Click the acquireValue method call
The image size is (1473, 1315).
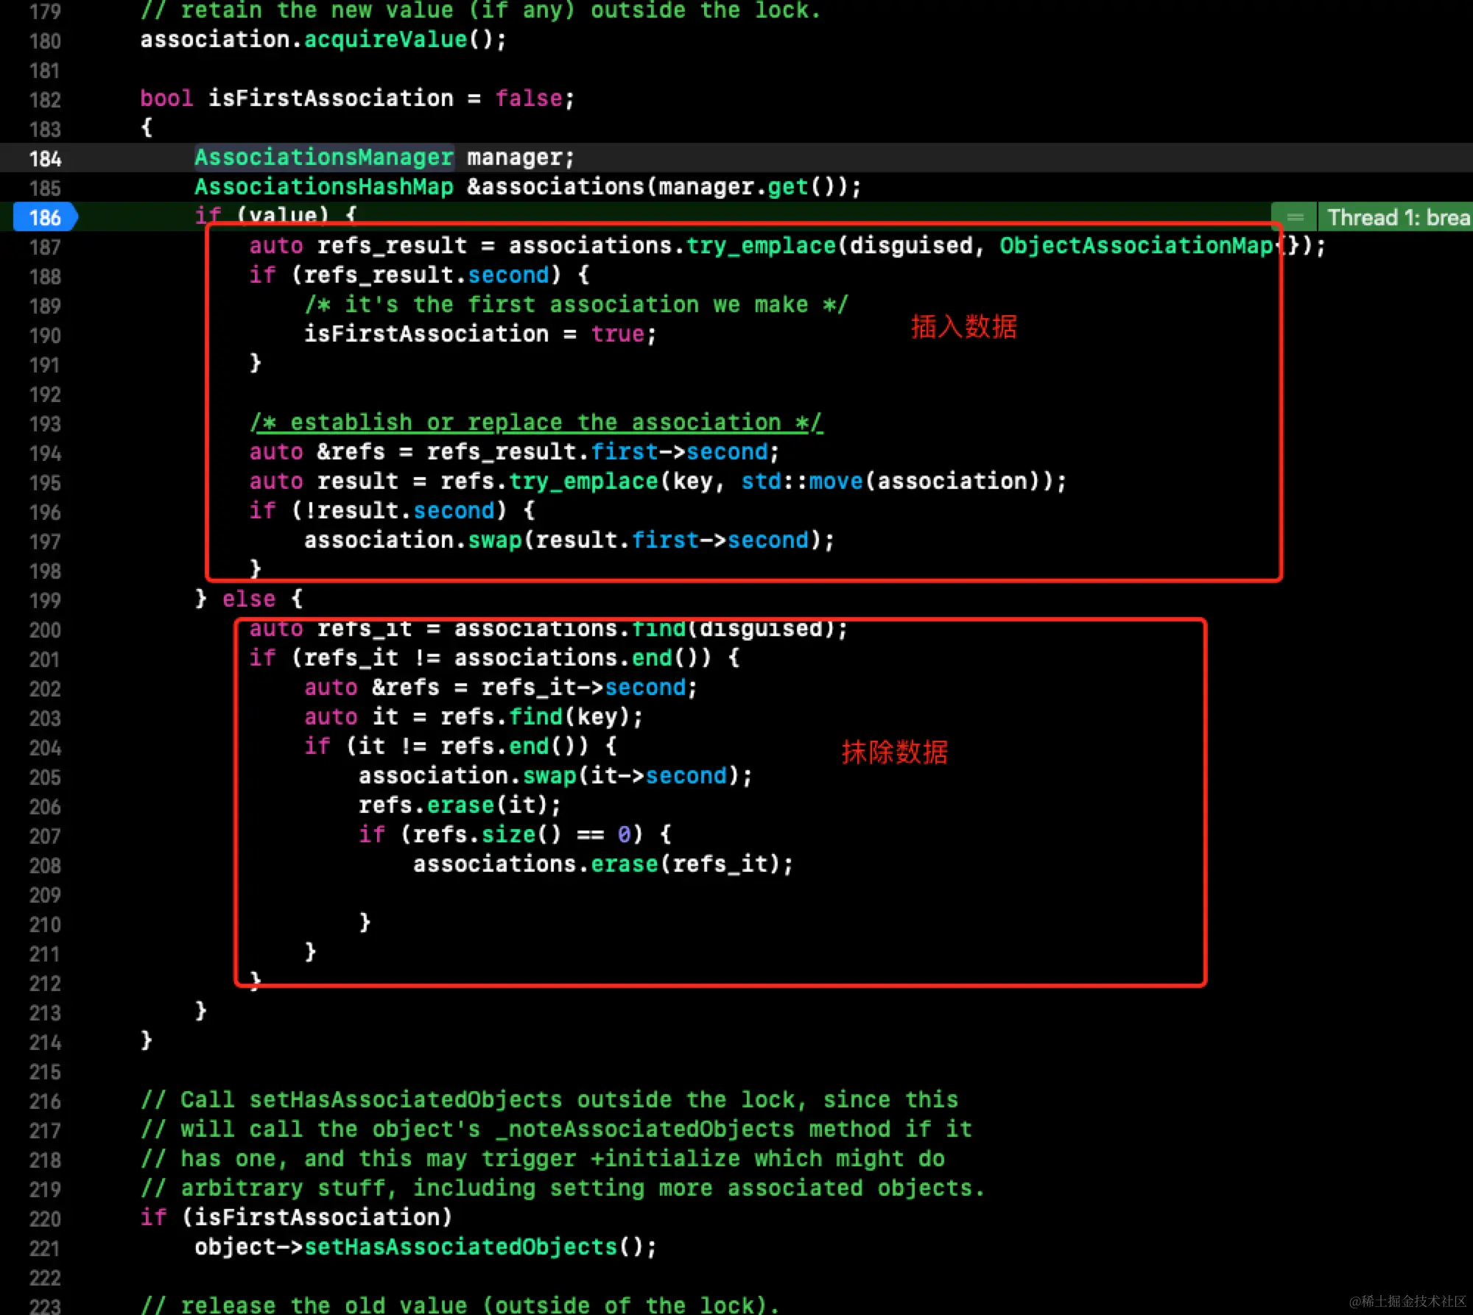386,39
